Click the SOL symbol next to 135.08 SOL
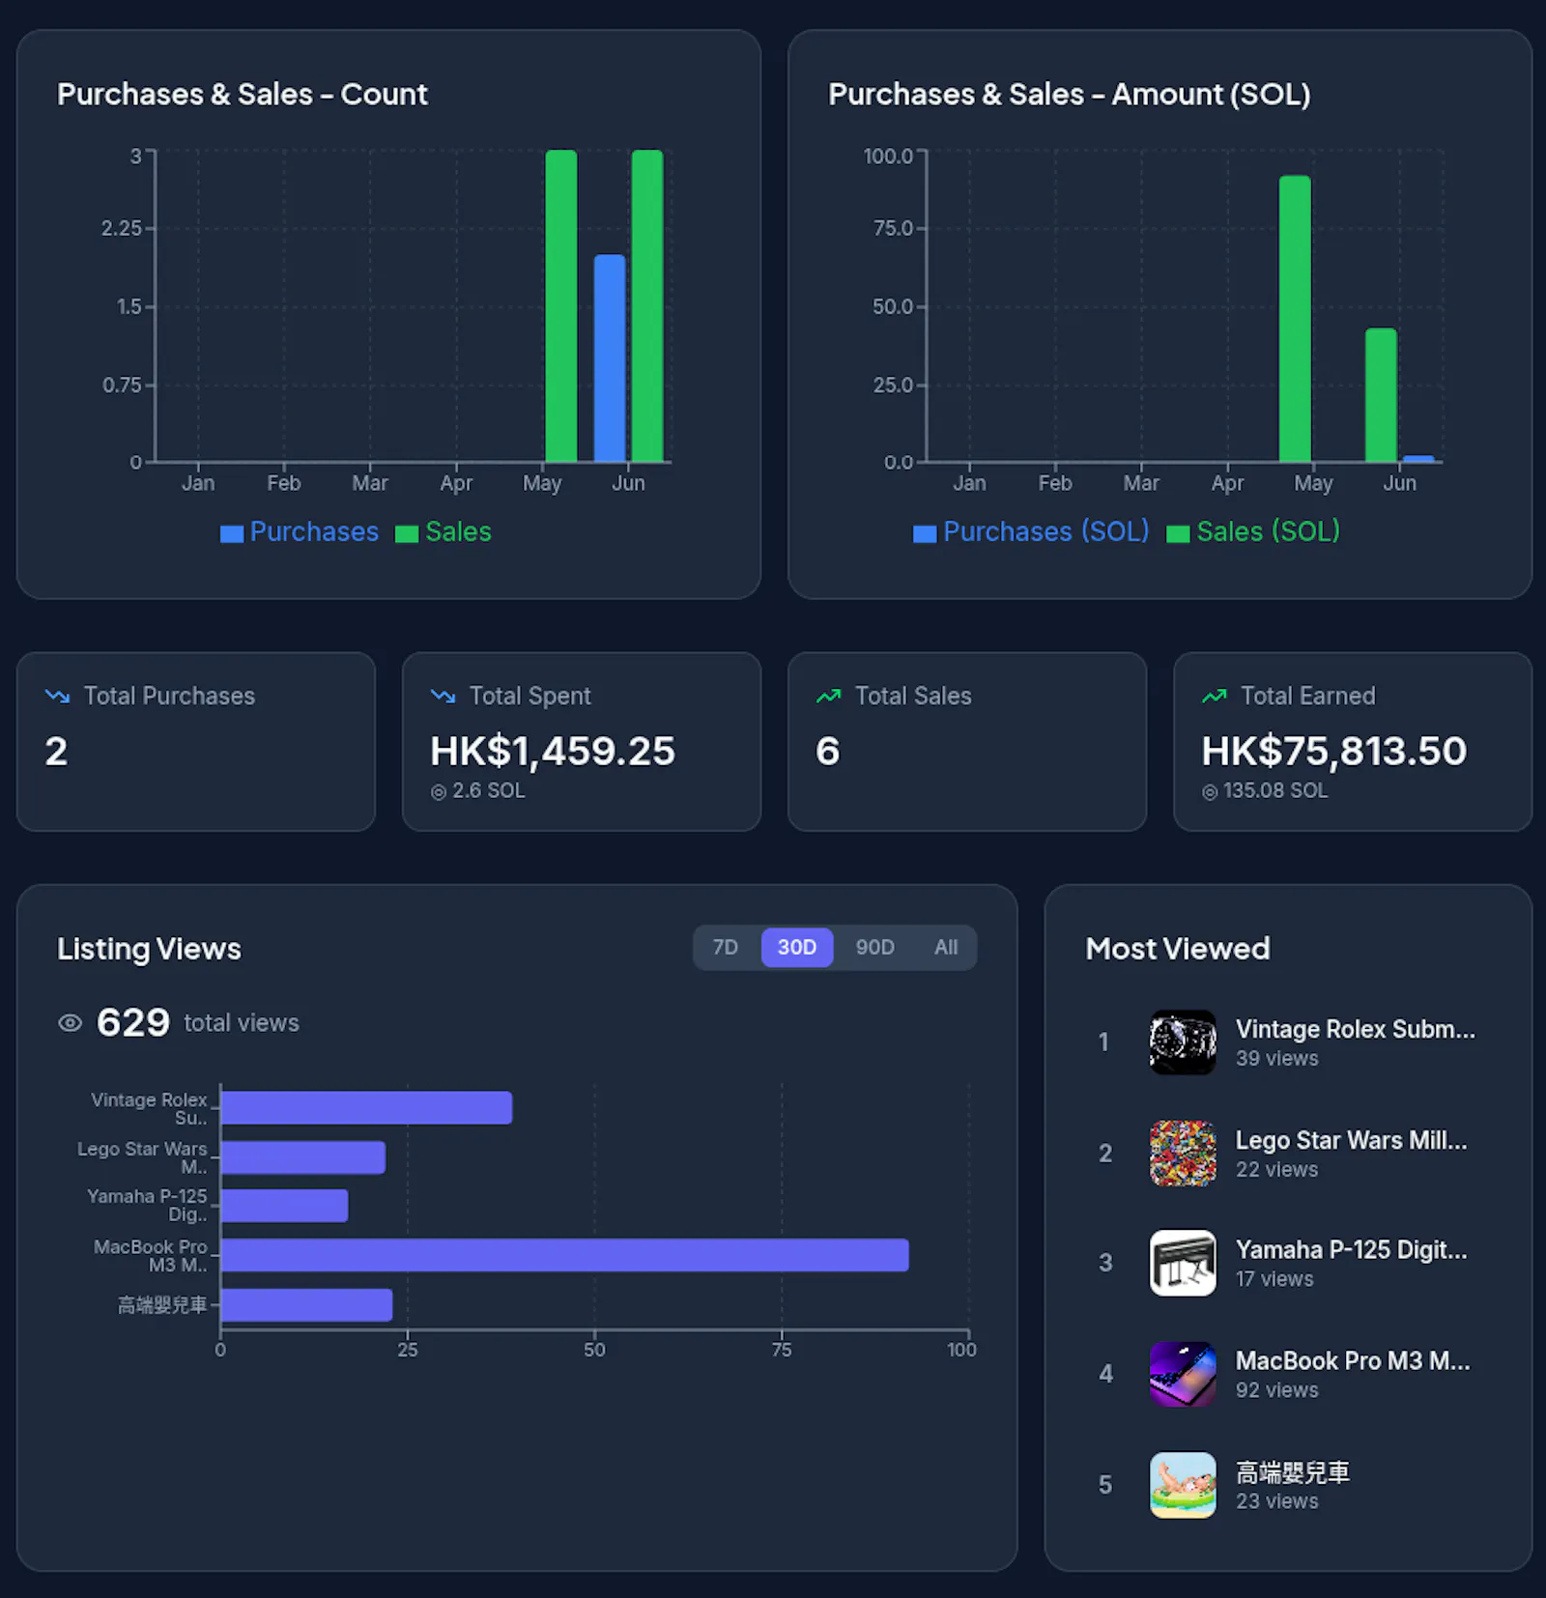 [1210, 792]
